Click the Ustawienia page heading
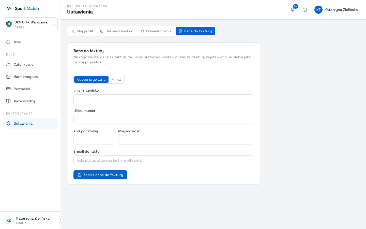366x229 pixels. 80,12
